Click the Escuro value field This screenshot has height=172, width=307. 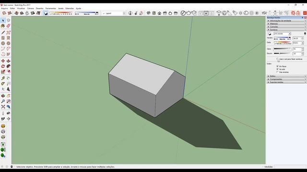click(x=297, y=54)
